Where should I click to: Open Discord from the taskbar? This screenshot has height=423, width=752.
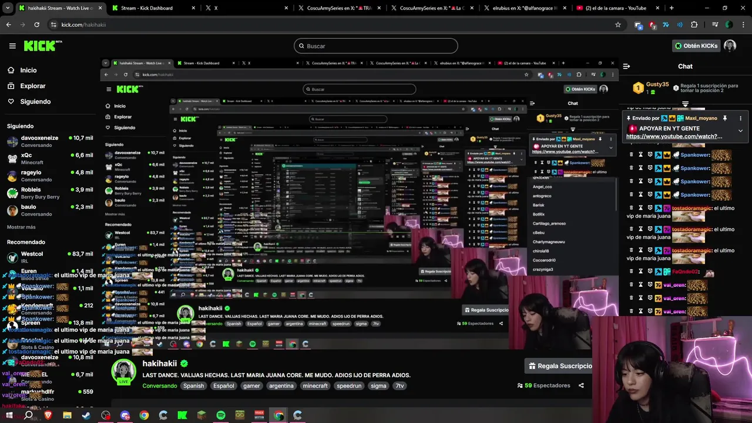(x=125, y=415)
